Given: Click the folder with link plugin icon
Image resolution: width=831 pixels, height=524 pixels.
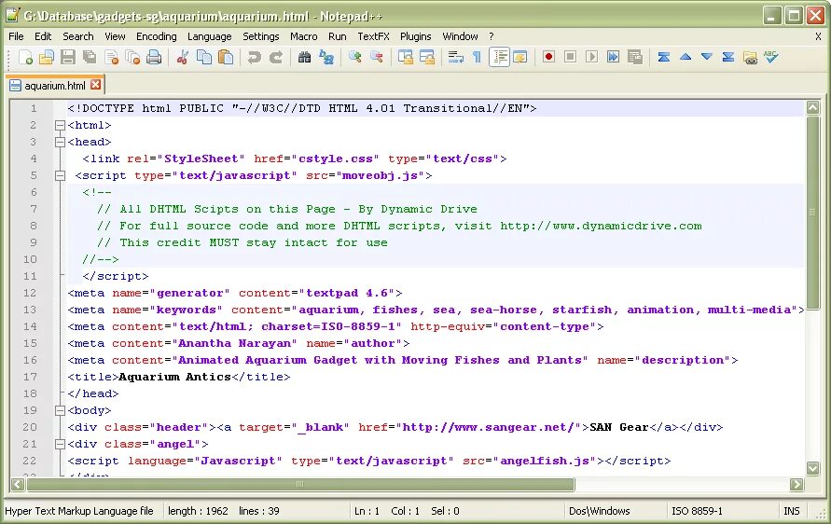Looking at the screenshot, I should pos(750,57).
